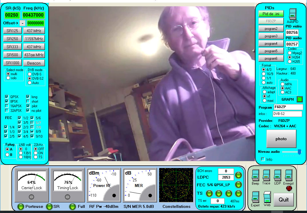Click the Beacon preset button
The image size is (307, 213).
click(34, 63)
